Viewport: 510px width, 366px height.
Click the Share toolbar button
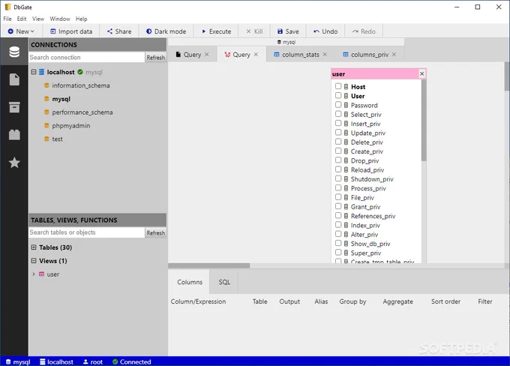coord(119,31)
